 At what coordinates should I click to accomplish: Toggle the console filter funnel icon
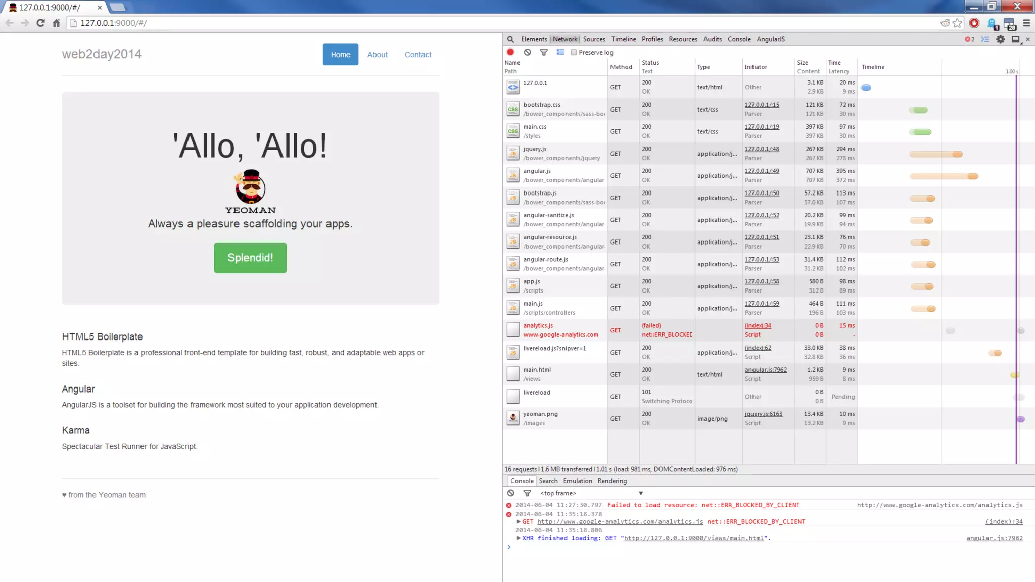[x=527, y=493]
